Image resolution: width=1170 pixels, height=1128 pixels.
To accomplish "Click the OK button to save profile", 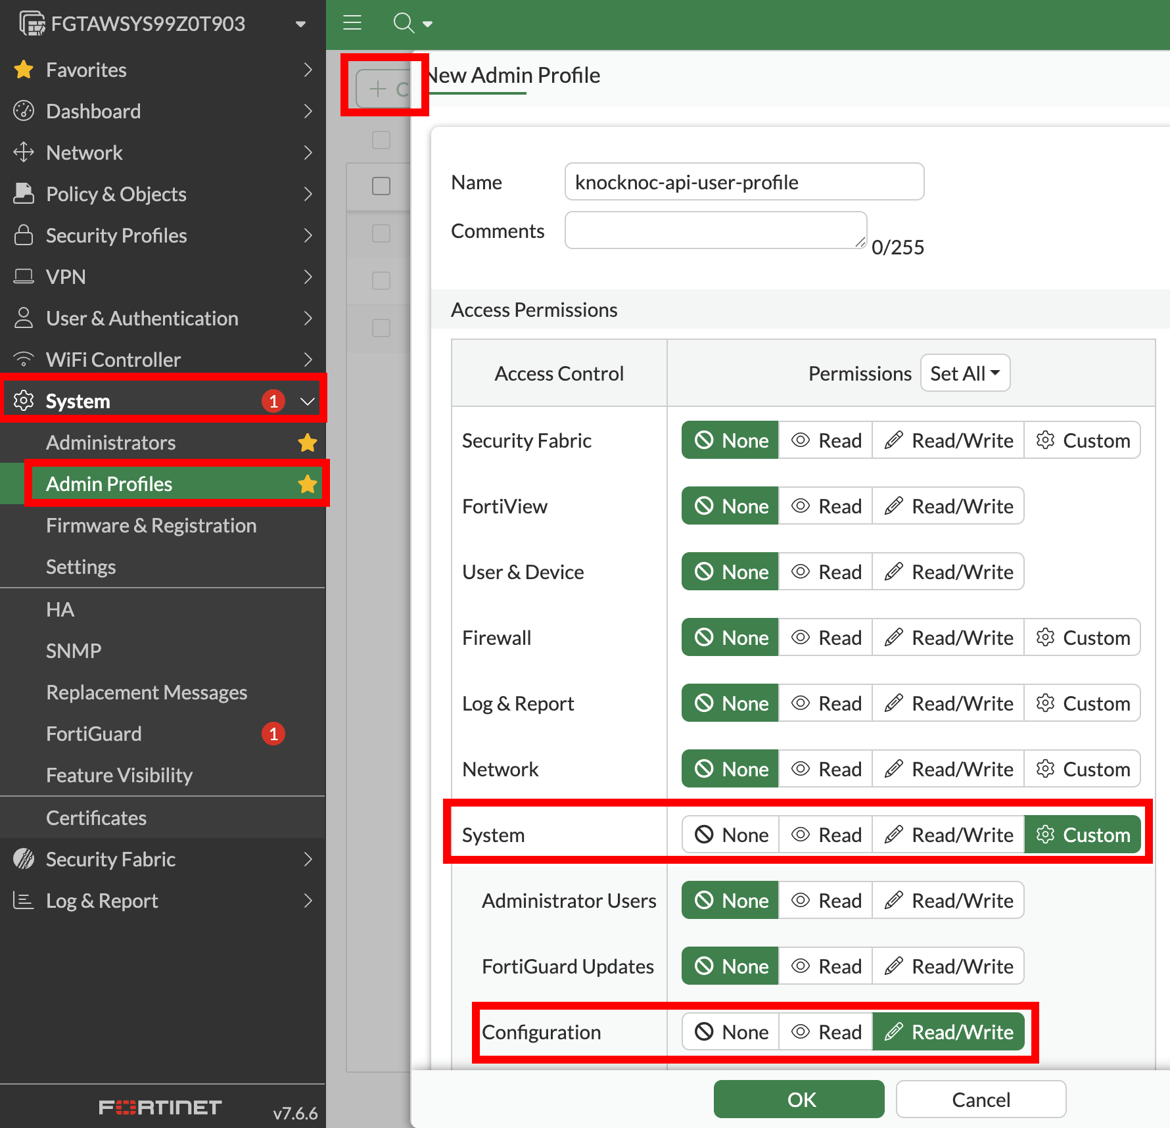I will (x=799, y=1100).
